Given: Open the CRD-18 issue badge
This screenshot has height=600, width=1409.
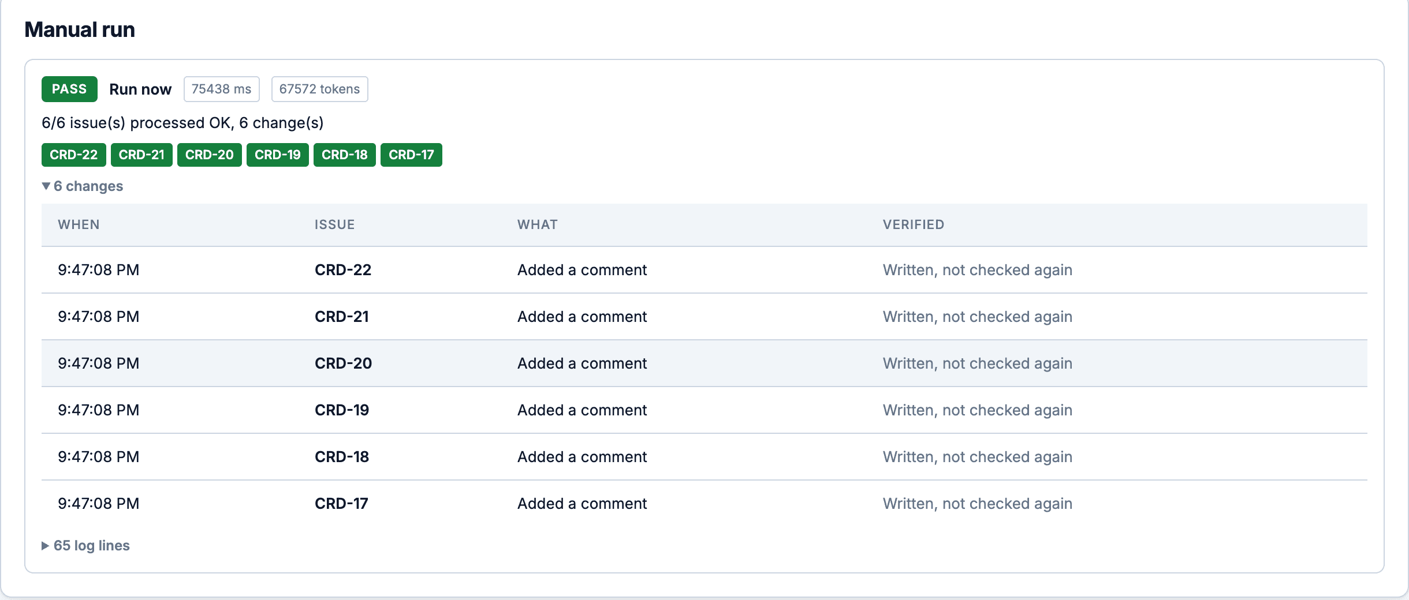Looking at the screenshot, I should (x=345, y=155).
